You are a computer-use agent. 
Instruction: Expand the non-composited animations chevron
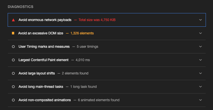pos(201,100)
